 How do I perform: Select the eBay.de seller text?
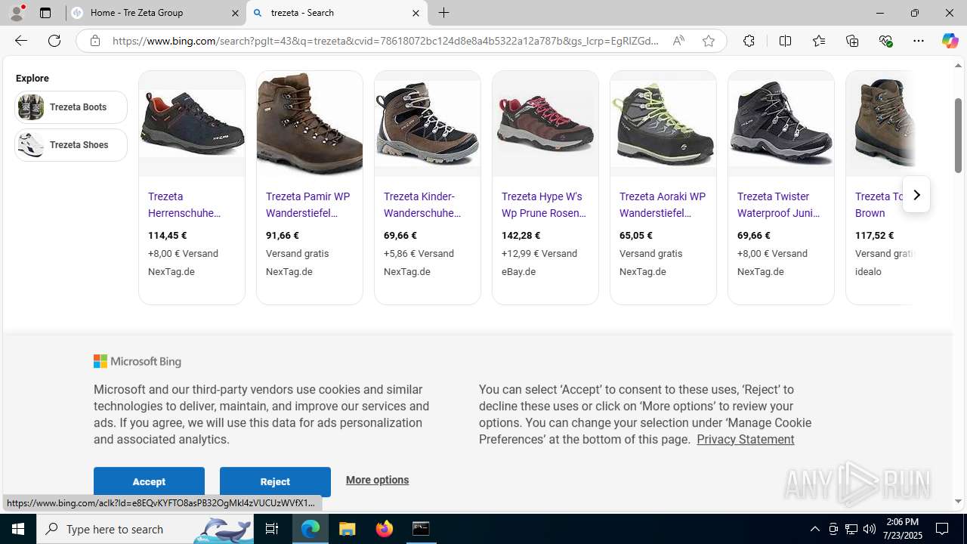tap(518, 272)
